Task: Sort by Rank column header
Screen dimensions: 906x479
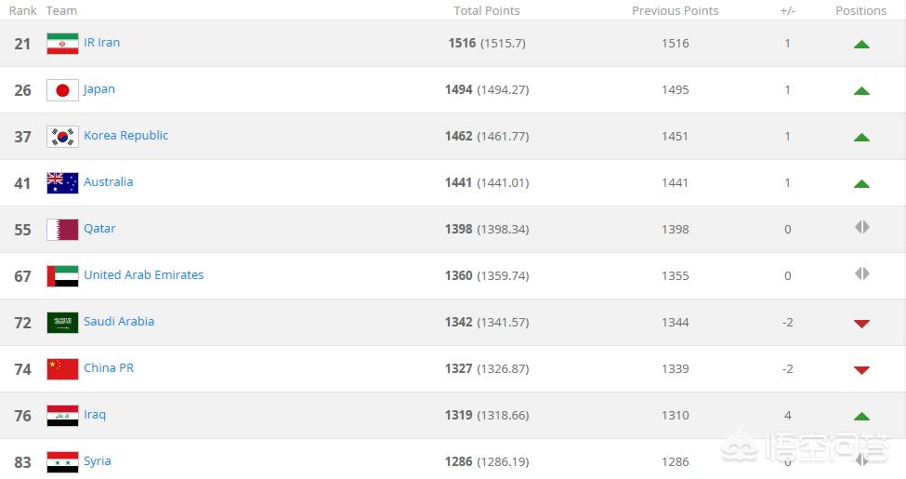Action: pyautogui.click(x=22, y=10)
